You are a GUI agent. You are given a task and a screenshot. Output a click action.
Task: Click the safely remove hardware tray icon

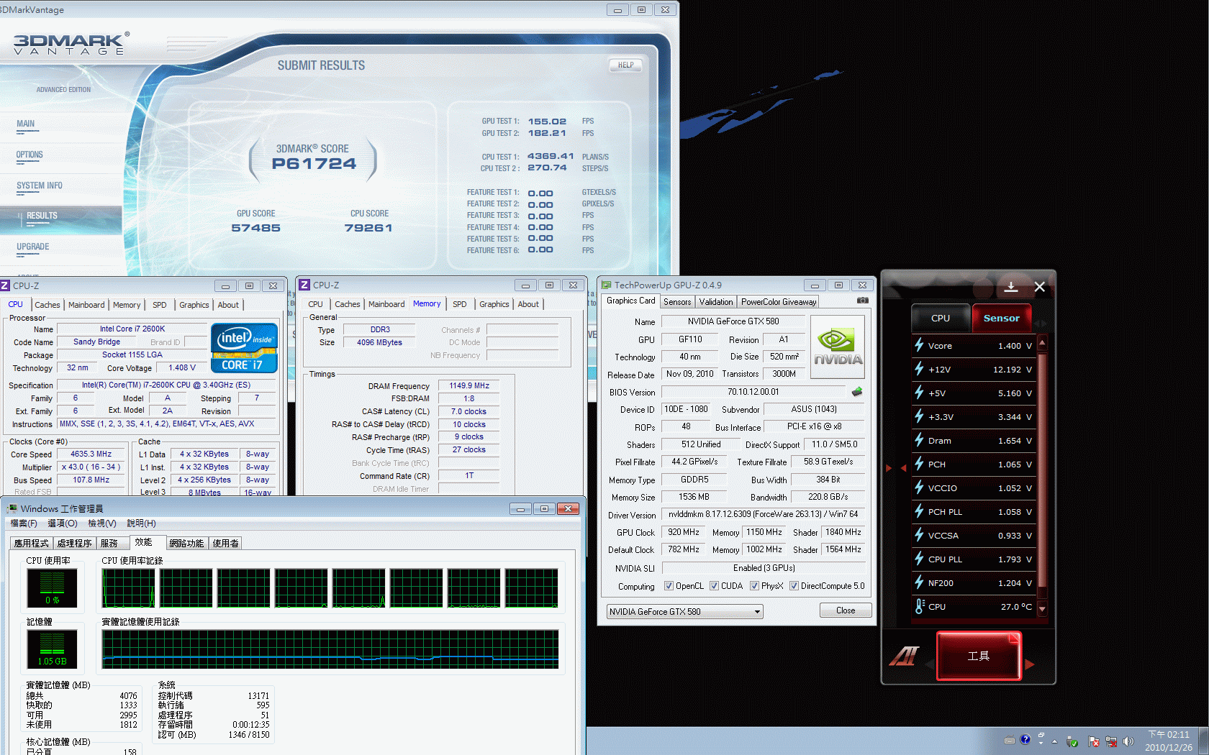(1072, 741)
